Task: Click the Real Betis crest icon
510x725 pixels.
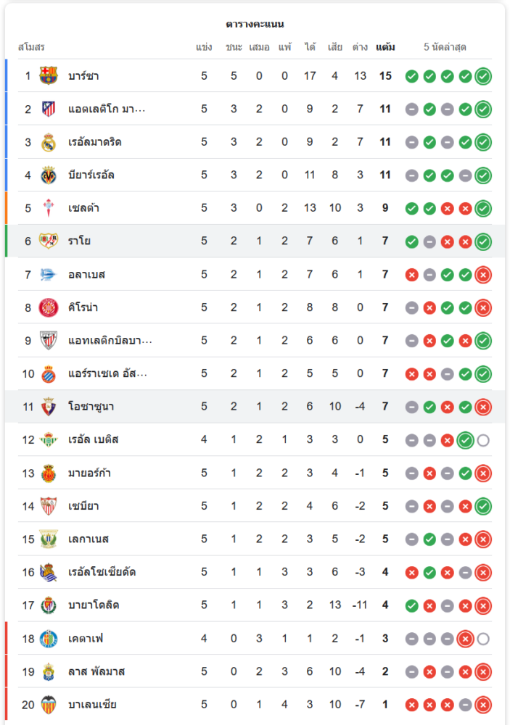Action: (49, 440)
